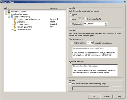Screen dimensions: 127x100
Task: Select the Never expiration radio button
Action: click(71, 14)
